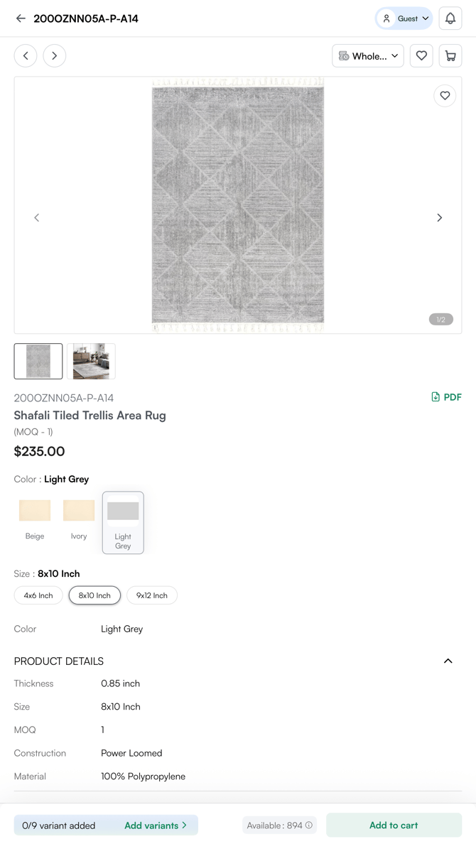This screenshot has width=476, height=861.
Task: Show previous product image
Action: [37, 217]
